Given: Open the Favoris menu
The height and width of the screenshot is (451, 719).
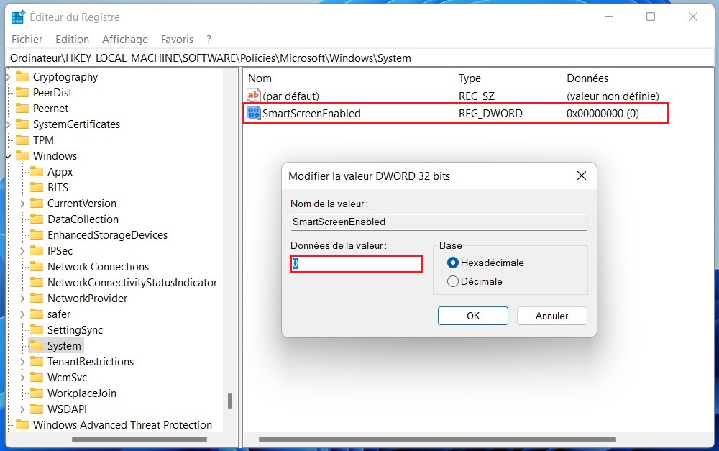Looking at the screenshot, I should 177,40.
